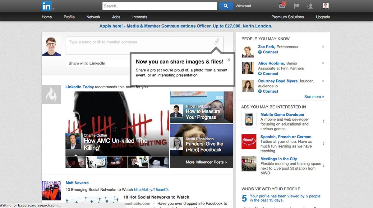Click in the search input field

(160, 6)
